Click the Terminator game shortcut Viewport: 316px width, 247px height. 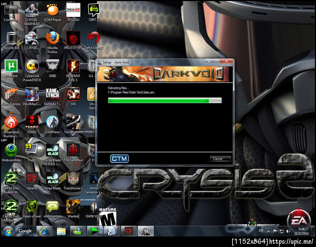click(x=73, y=125)
